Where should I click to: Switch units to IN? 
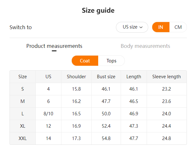click(161, 27)
